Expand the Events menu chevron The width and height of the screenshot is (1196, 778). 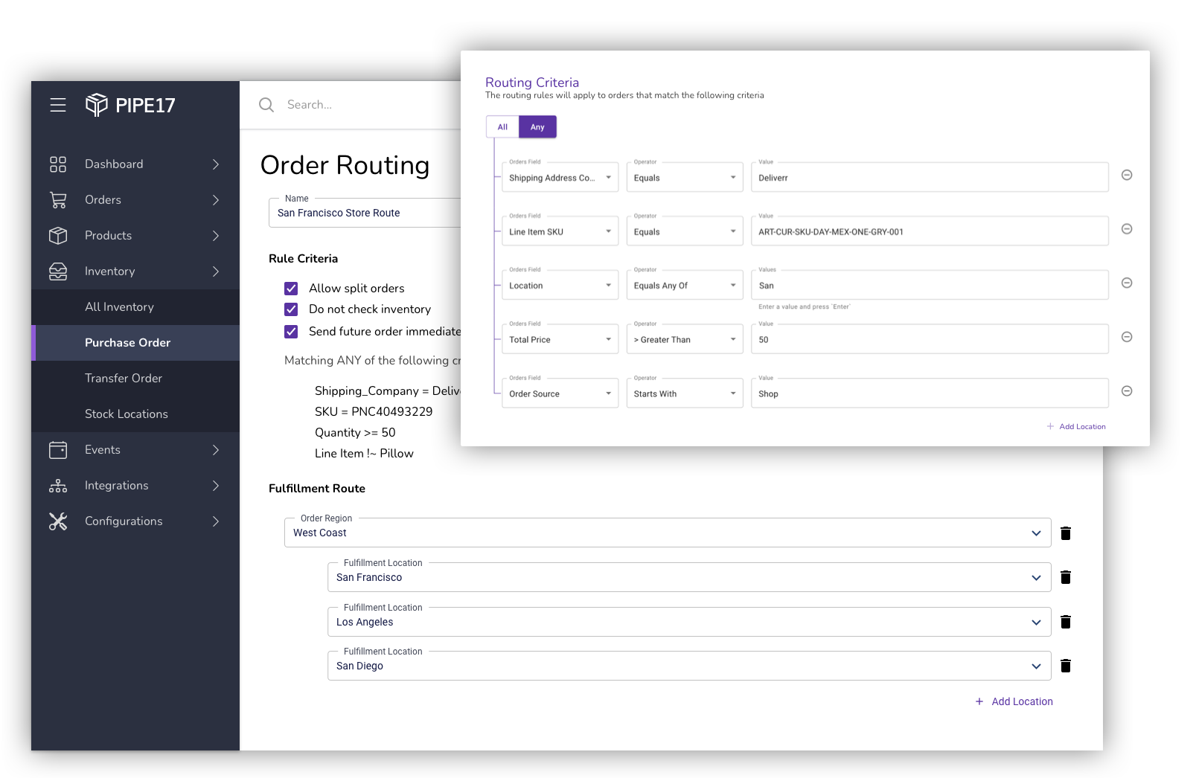click(216, 450)
